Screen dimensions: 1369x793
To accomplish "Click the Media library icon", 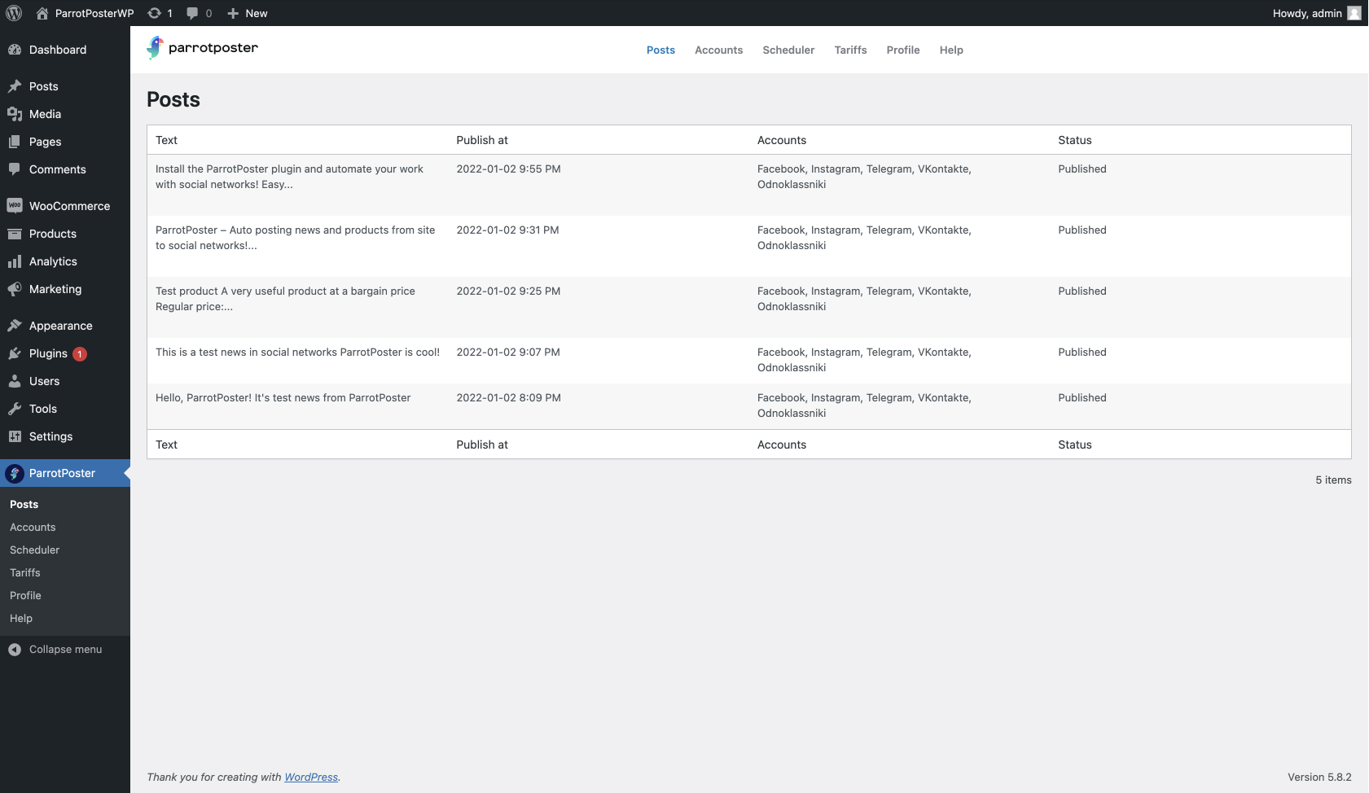I will [15, 114].
